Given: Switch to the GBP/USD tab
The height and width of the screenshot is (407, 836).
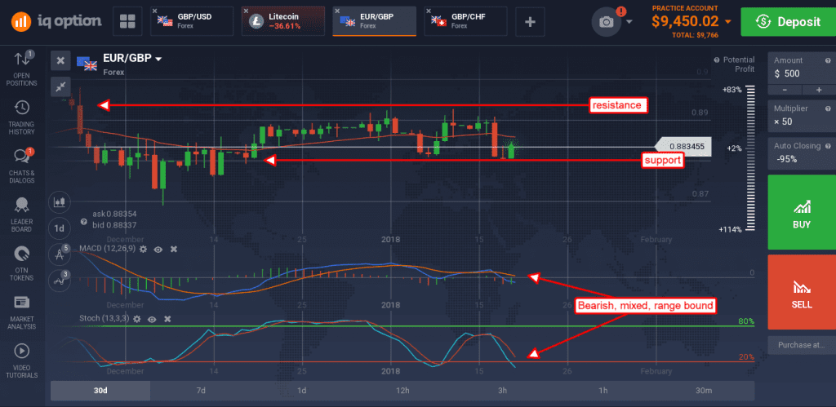Looking at the screenshot, I should point(191,21).
